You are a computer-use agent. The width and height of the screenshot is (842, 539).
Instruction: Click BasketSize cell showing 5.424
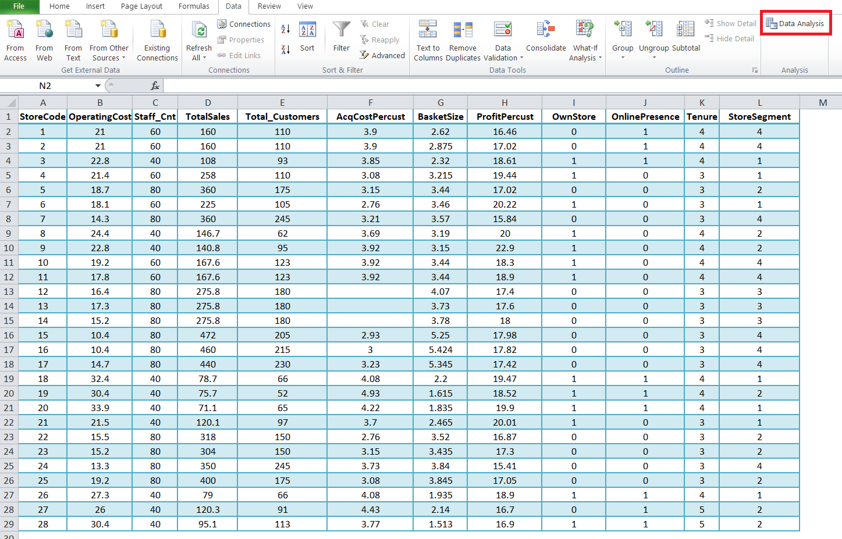tap(440, 349)
